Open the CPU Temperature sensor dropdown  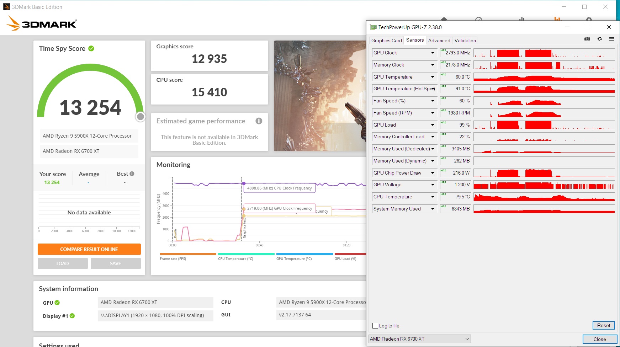tap(433, 197)
